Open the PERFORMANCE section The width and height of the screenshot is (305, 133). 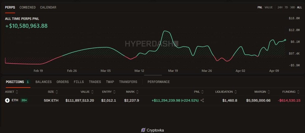[158, 82]
